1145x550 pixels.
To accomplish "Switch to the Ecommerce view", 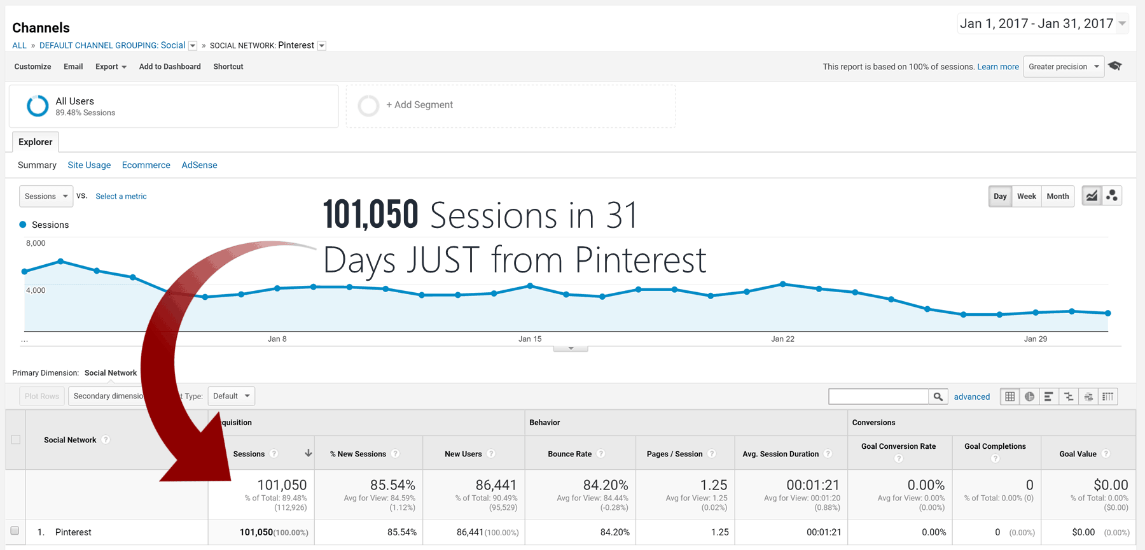I will coord(146,165).
